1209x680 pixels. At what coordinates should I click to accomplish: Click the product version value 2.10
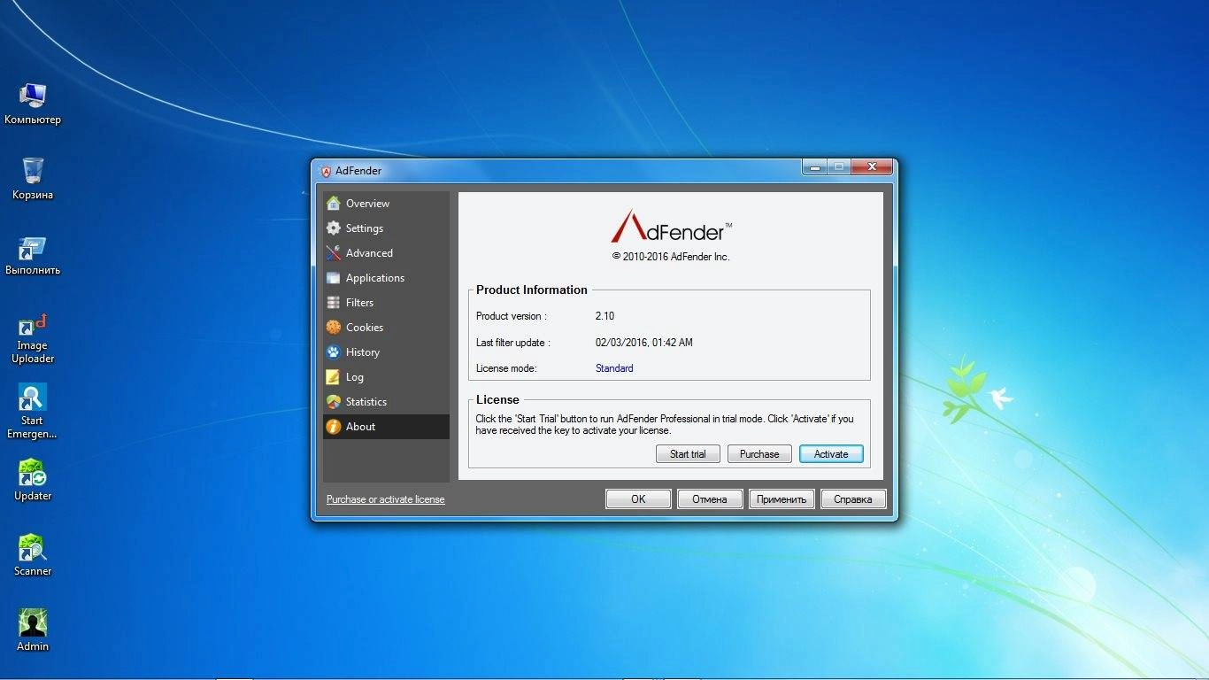point(604,316)
